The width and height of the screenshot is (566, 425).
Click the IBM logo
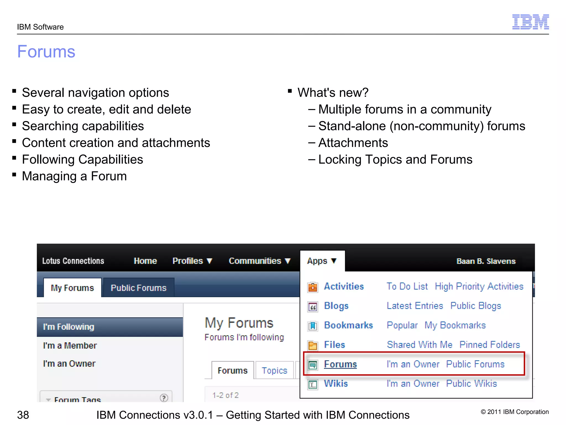(530, 22)
